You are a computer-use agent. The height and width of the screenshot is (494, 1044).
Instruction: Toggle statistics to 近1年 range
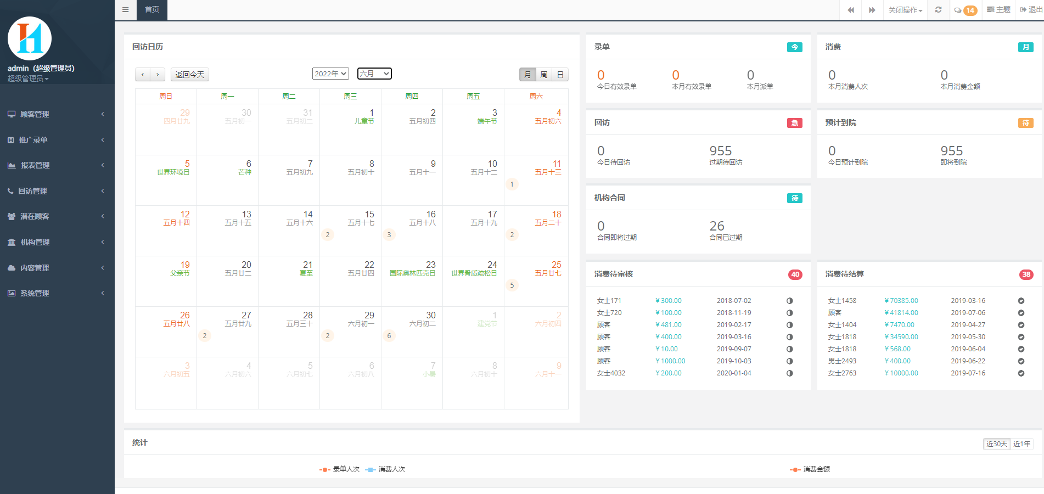(1021, 444)
